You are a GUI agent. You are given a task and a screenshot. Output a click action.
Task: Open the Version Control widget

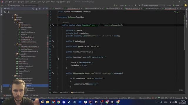14,5
